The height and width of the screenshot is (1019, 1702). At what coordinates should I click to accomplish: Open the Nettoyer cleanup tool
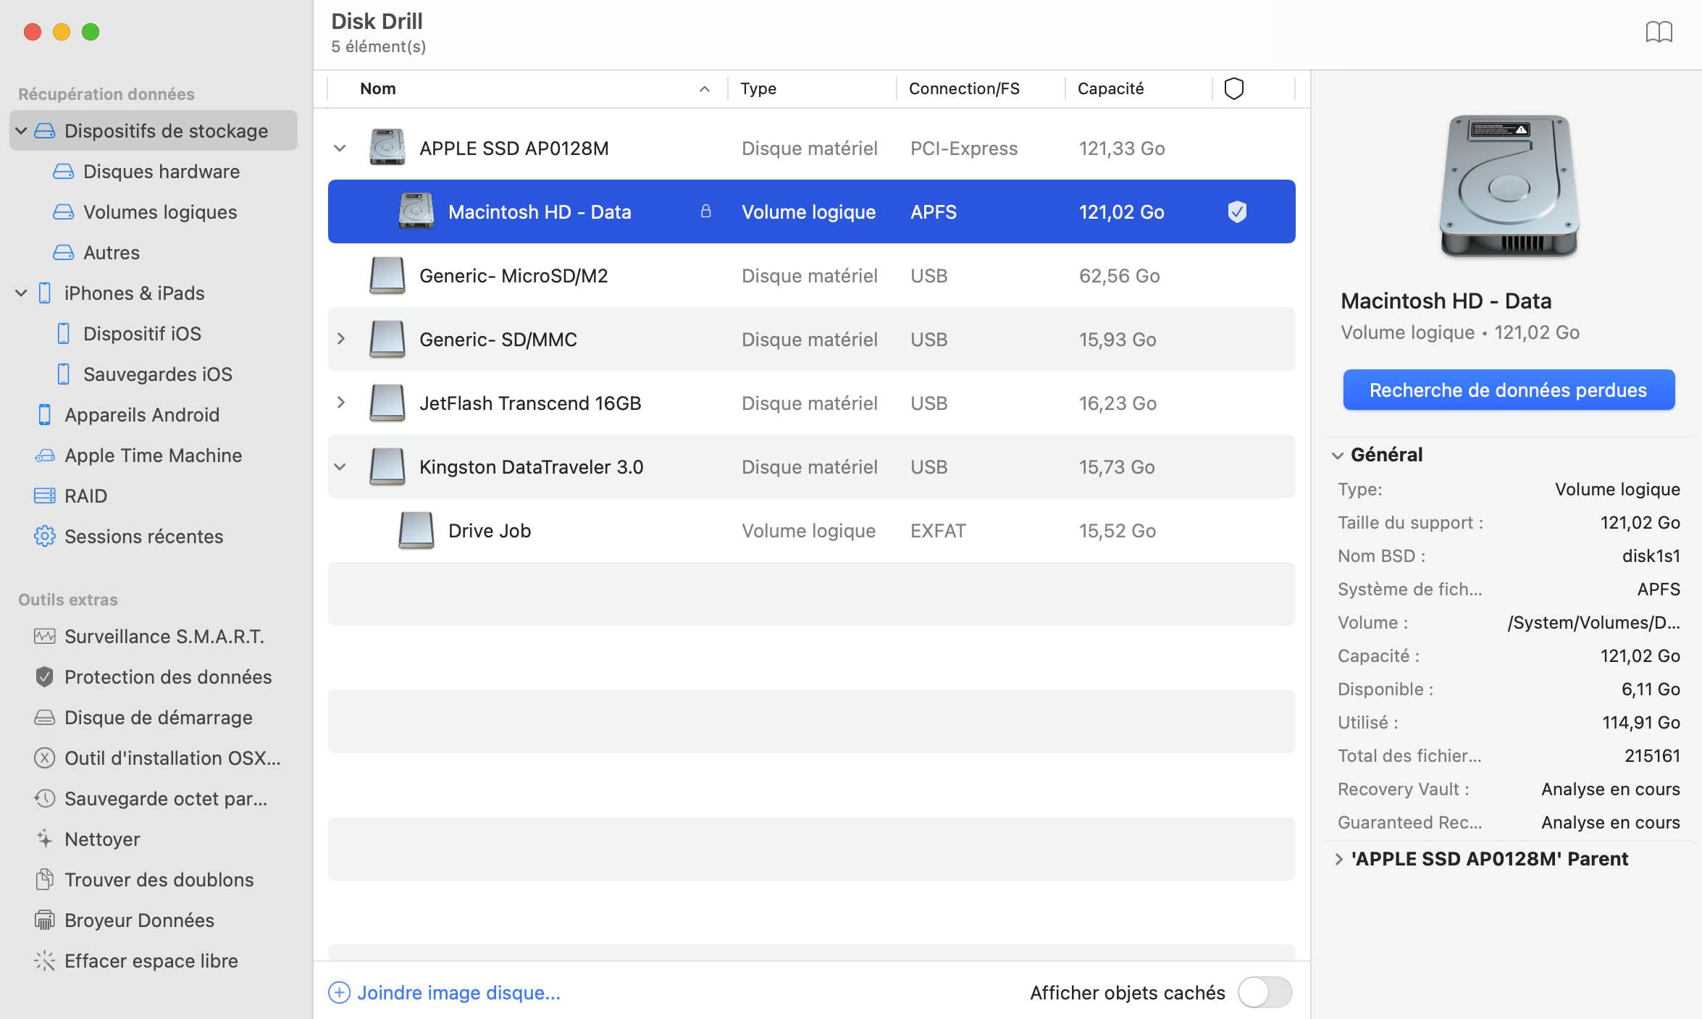tap(87, 839)
